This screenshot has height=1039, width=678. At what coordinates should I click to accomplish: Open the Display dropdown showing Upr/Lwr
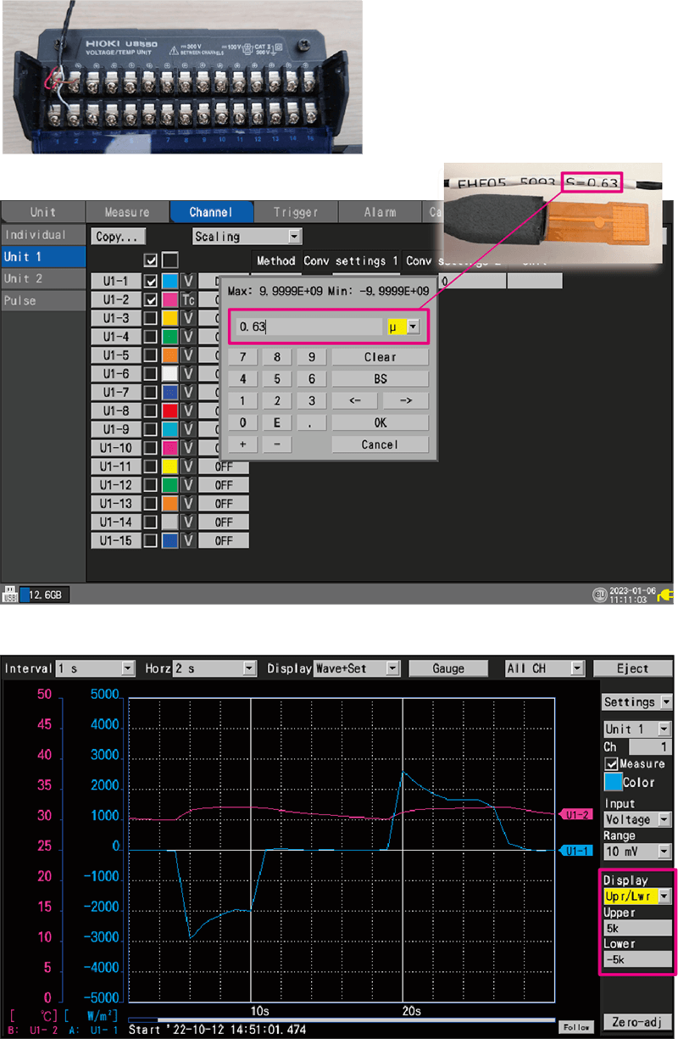point(637,896)
